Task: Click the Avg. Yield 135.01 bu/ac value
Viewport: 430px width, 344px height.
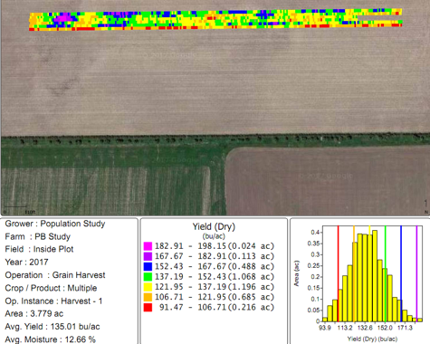Action: click(x=53, y=327)
